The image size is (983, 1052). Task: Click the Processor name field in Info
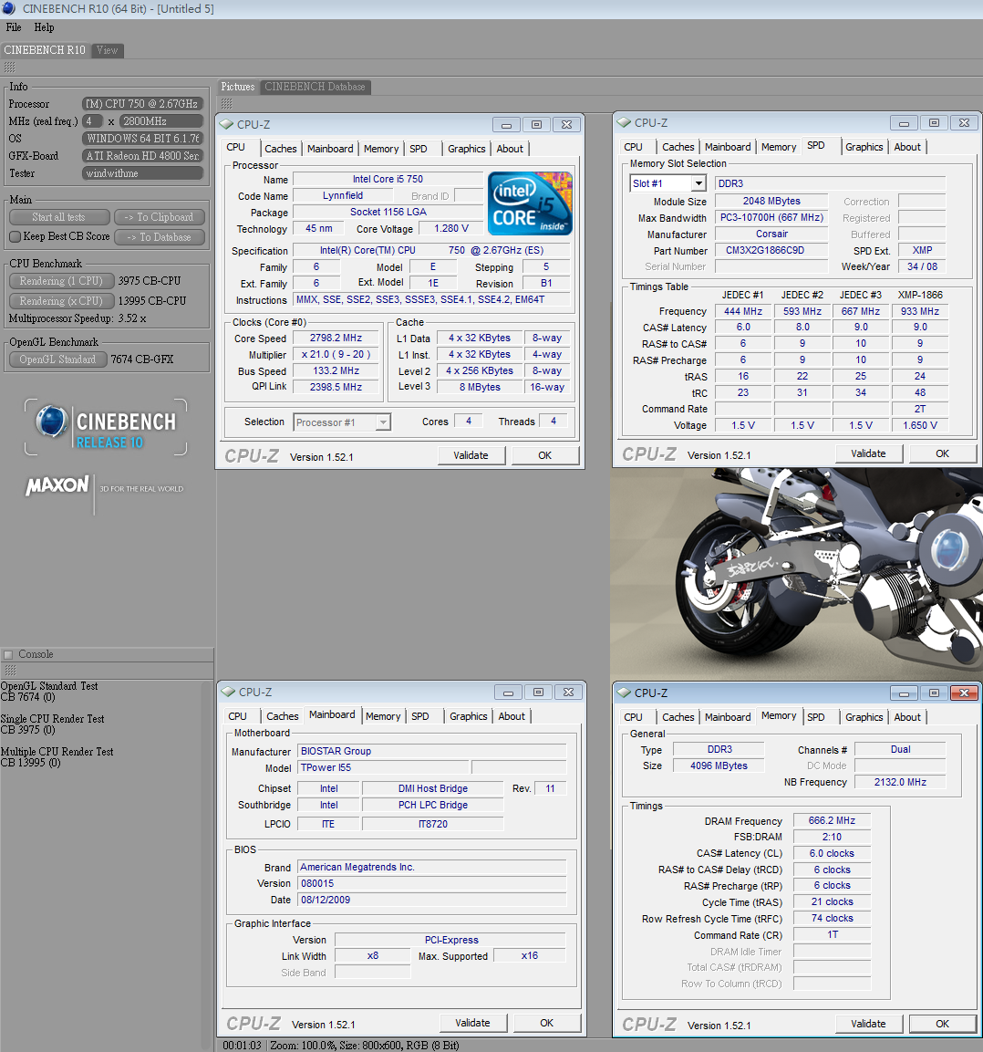142,104
